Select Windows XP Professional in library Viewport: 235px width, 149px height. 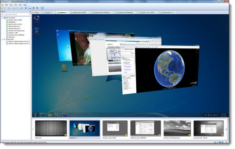point(15,31)
